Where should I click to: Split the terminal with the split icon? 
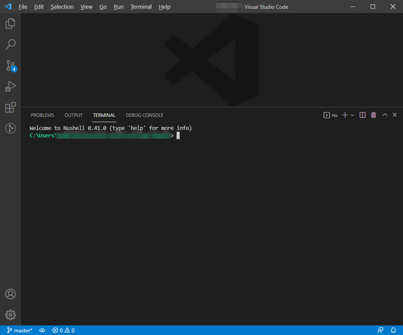click(362, 115)
